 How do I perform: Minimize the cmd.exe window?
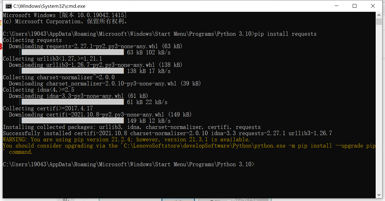(336, 6)
